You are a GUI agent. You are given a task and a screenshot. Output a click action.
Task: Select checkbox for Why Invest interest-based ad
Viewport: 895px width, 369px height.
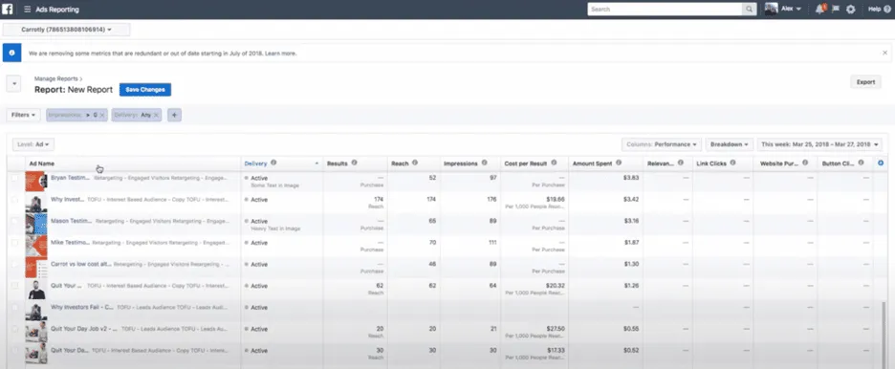[14, 200]
